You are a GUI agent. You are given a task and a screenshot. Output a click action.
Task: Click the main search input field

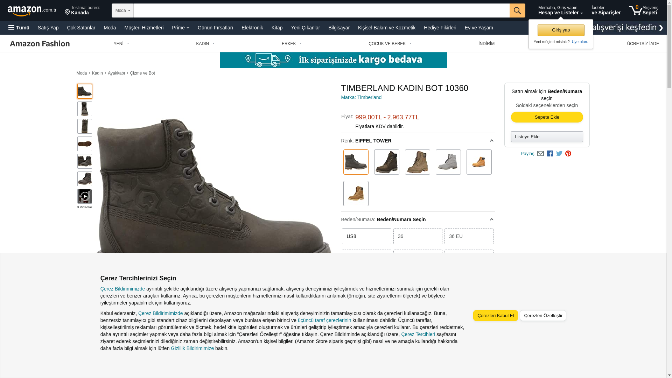pos(321,10)
